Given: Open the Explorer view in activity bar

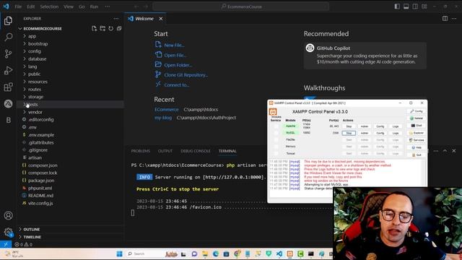Looking at the screenshot, I should [x=8, y=21].
